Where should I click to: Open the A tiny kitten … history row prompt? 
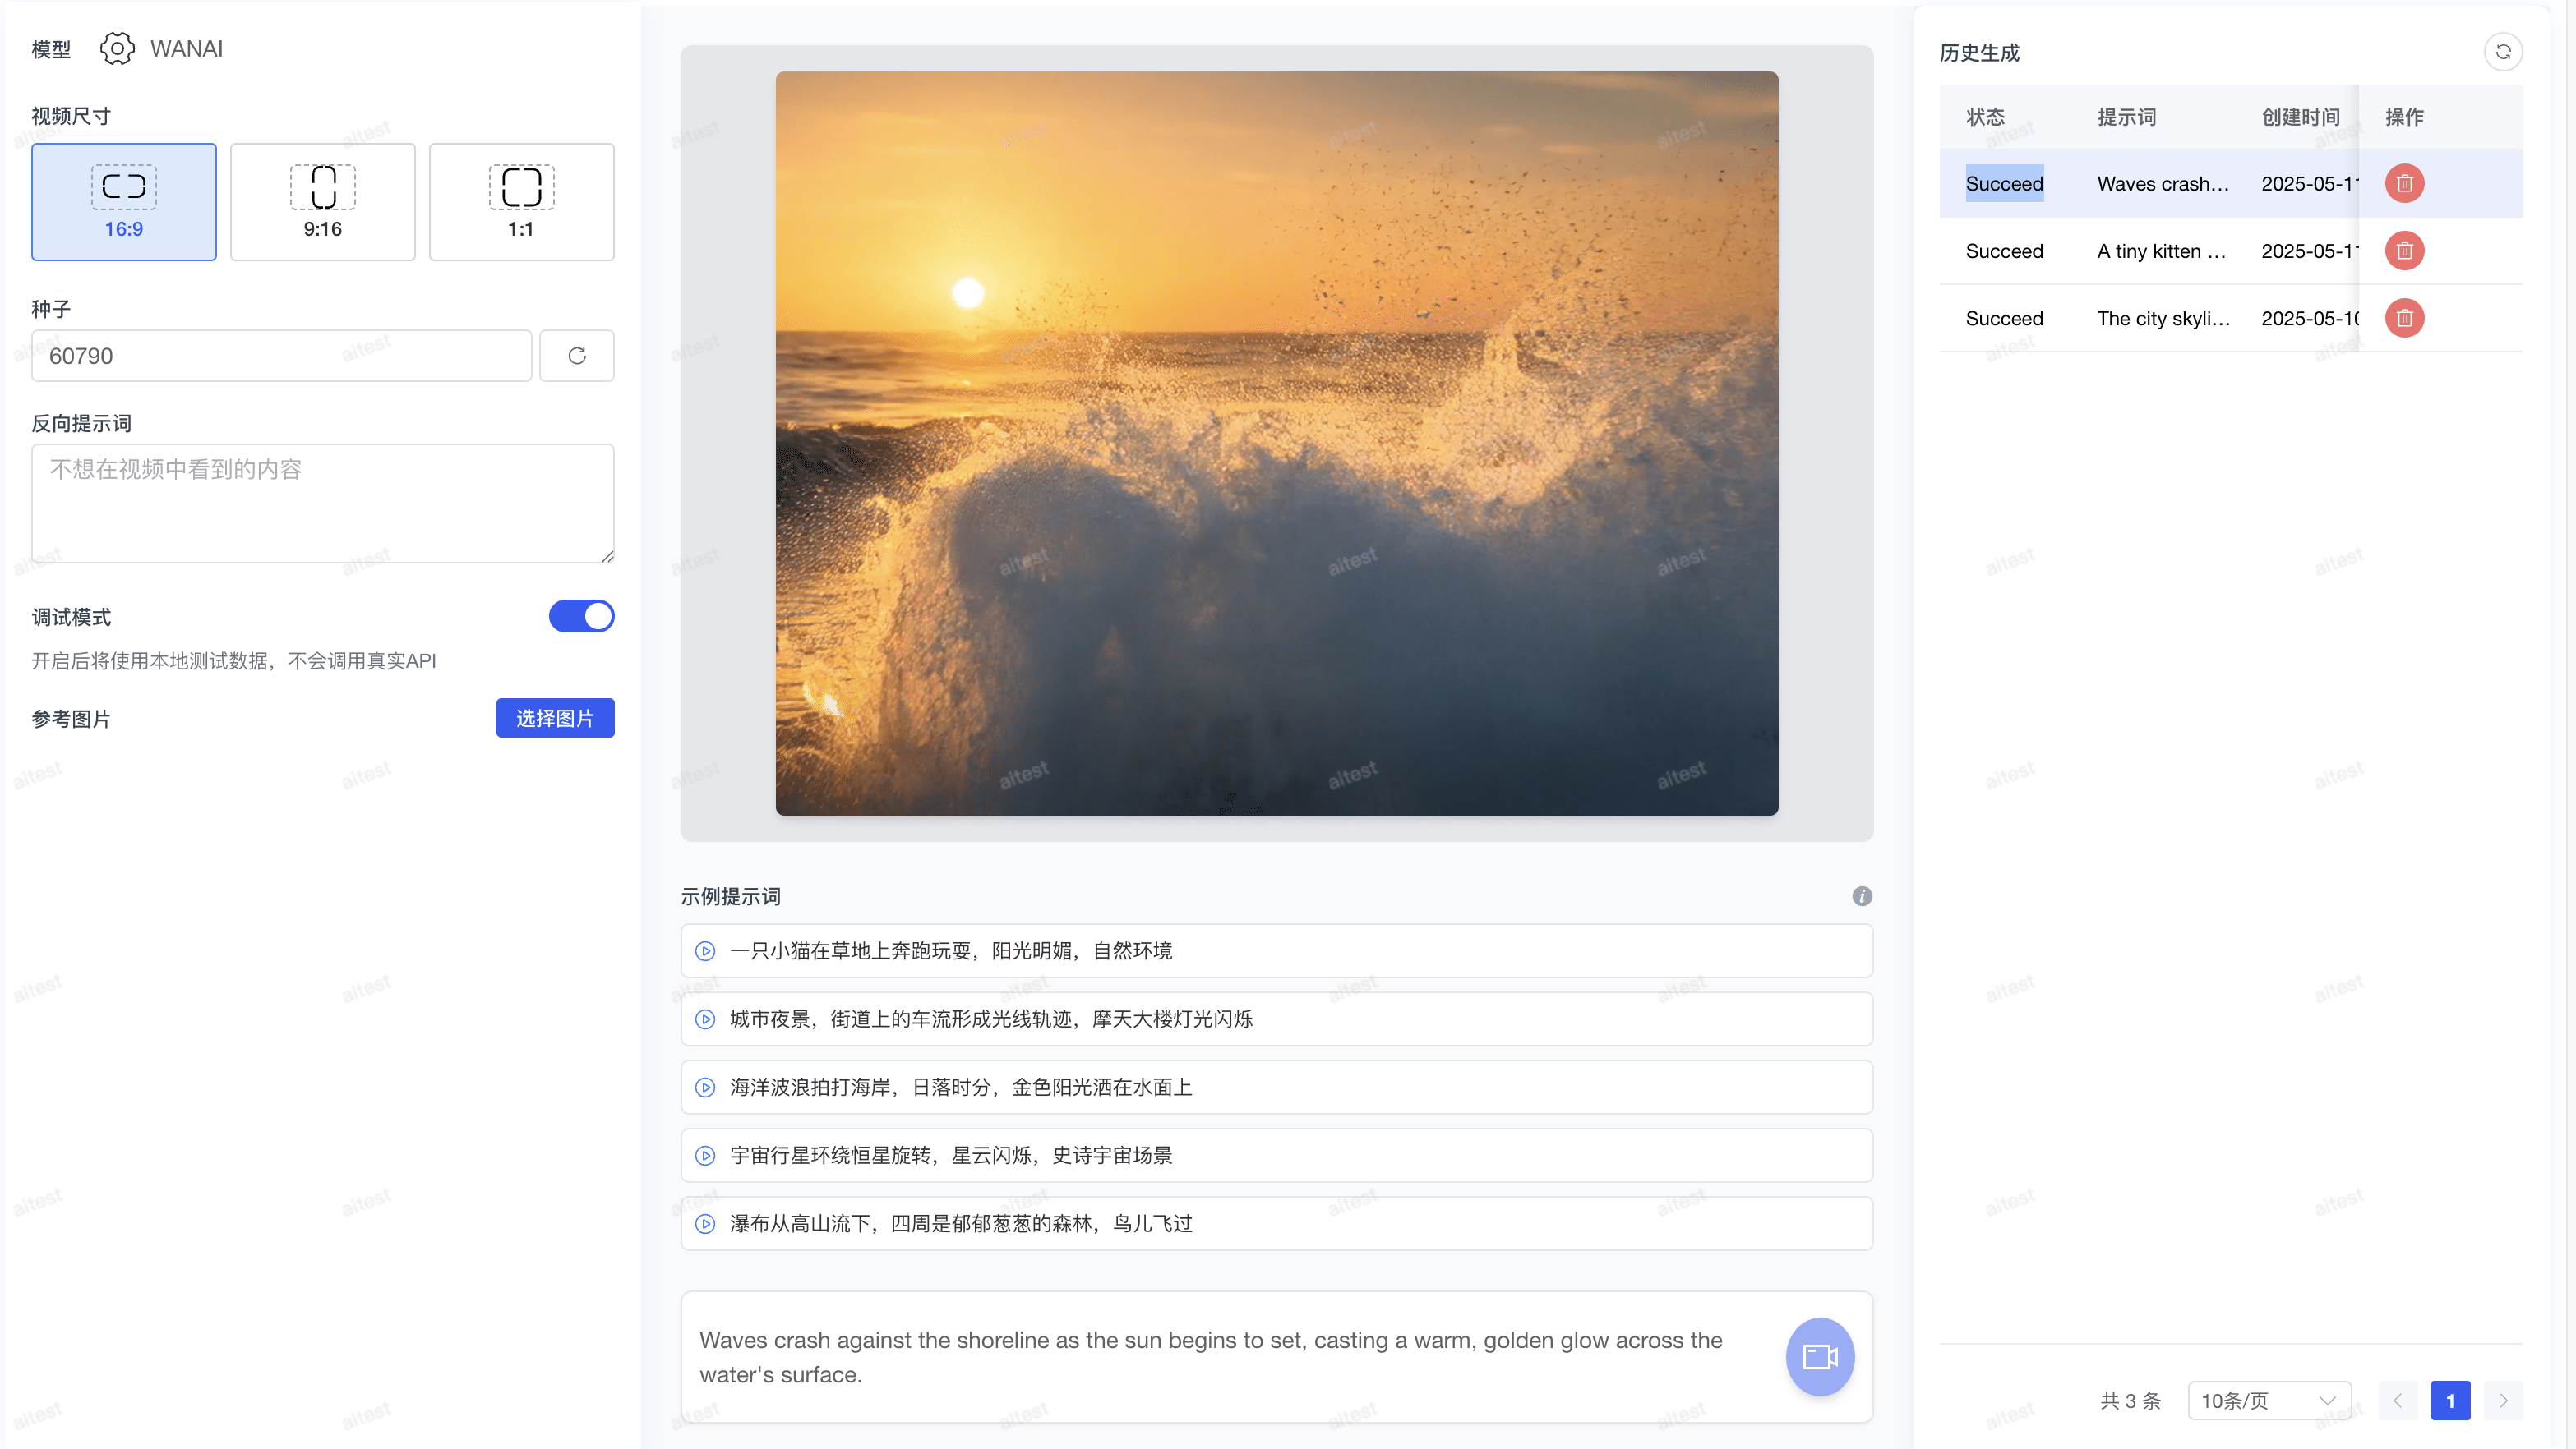(2161, 251)
